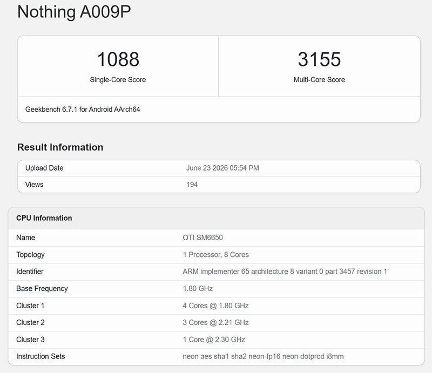Select the base frequency 1.80 GHz value
Viewport: 432px width, 373px height.
[198, 288]
